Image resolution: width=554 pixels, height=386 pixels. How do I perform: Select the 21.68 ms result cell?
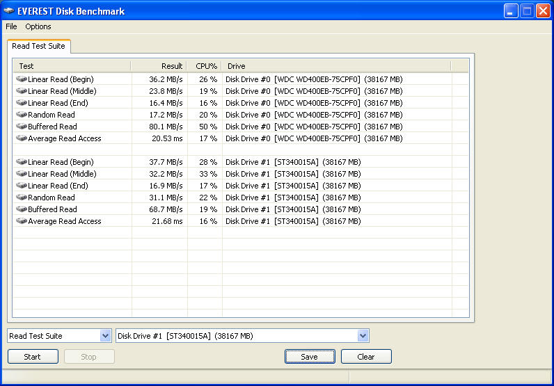click(167, 221)
